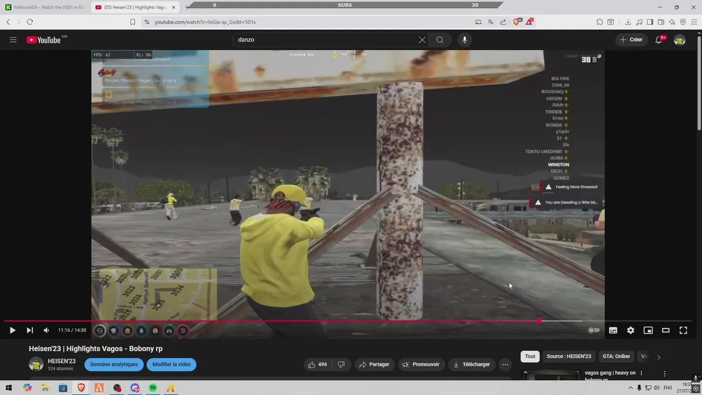Open the extensions puzzle icon

pyautogui.click(x=599, y=22)
